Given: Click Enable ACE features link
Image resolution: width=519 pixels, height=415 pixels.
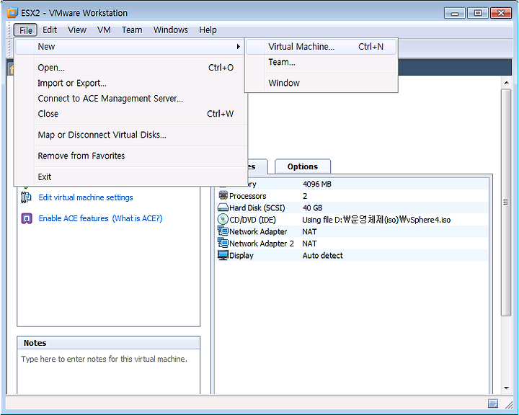Looking at the screenshot, I should [x=74, y=218].
